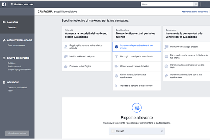Click the Facebook logo icon
Screen dimensions: 210x140
(4, 4)
